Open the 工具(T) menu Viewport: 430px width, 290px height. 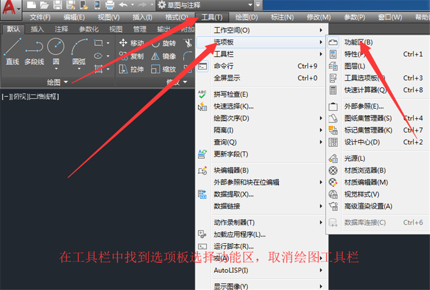(212, 17)
